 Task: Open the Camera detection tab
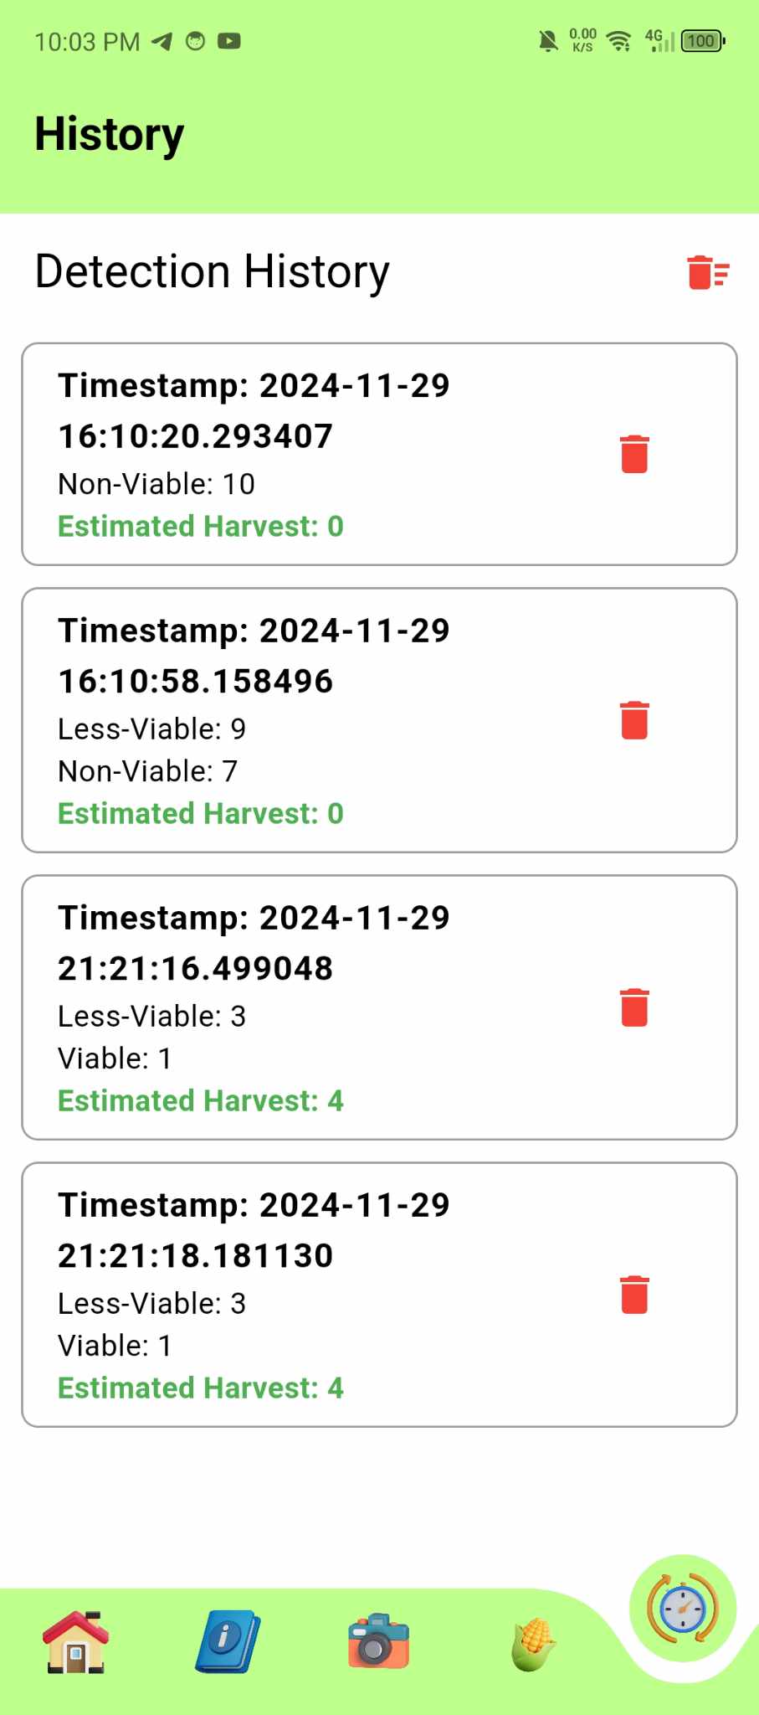tap(378, 1642)
